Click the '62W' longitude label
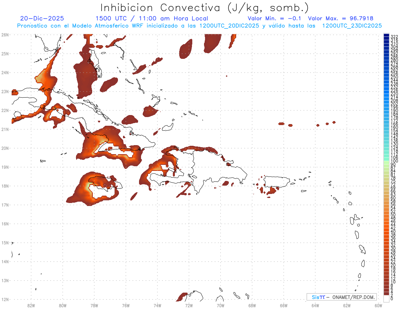 tap(347, 305)
